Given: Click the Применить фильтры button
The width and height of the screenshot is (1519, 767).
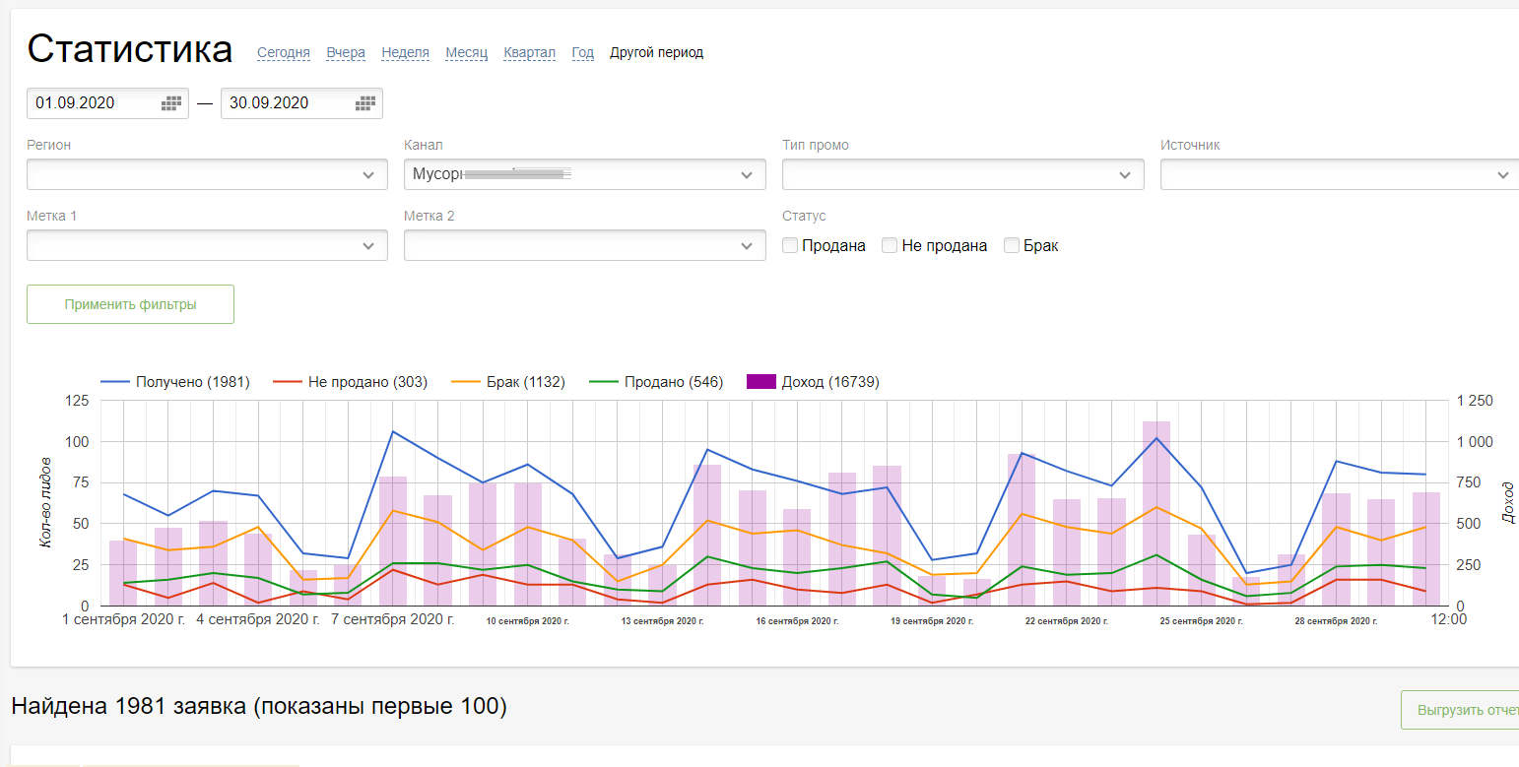Looking at the screenshot, I should click(x=130, y=305).
